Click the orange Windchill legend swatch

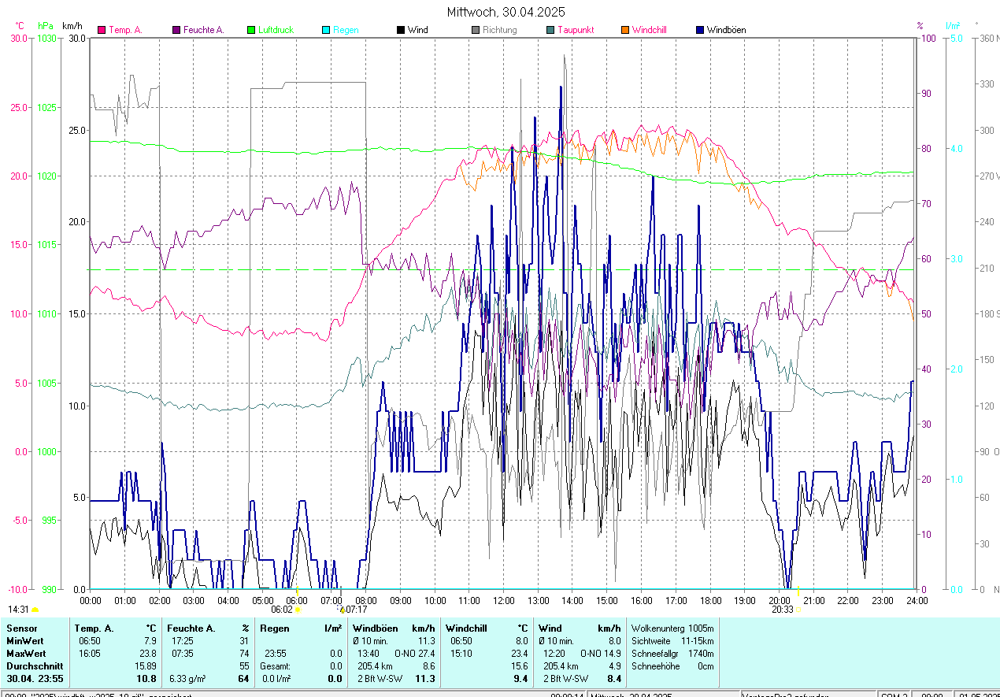[625, 30]
